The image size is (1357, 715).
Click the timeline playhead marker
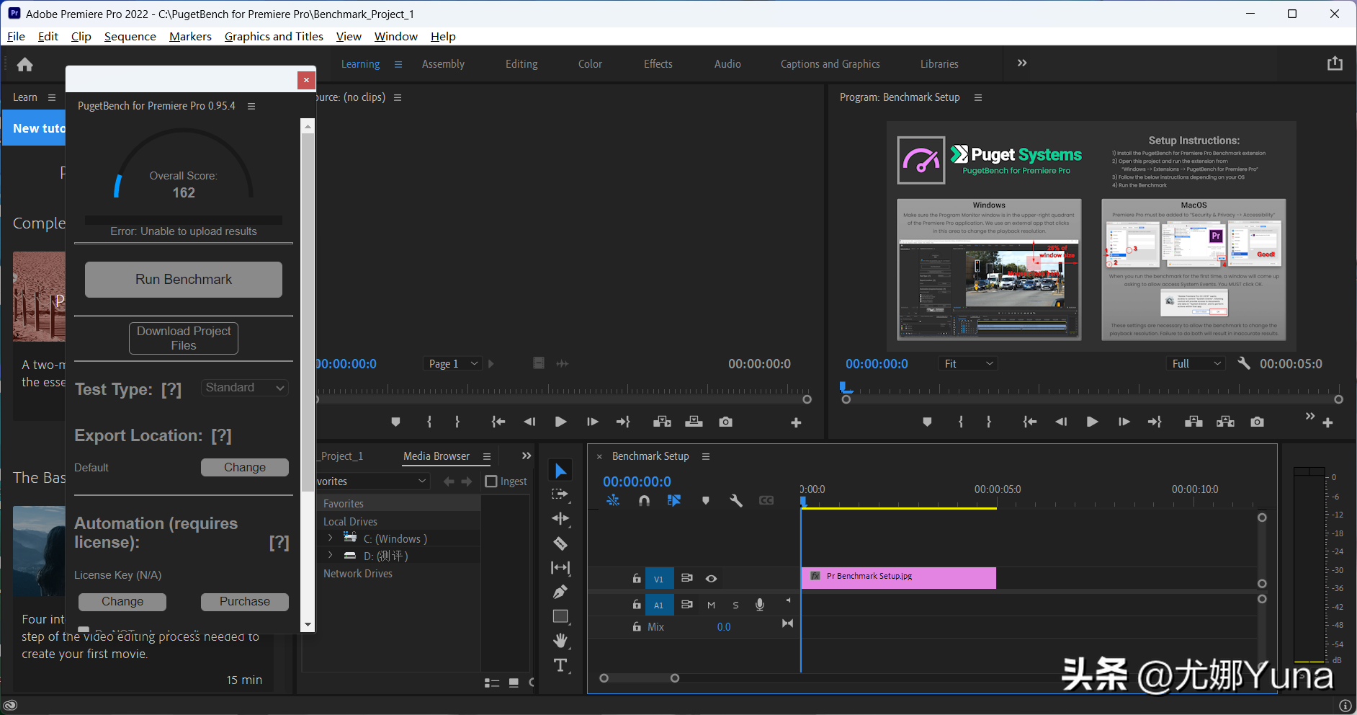(804, 502)
